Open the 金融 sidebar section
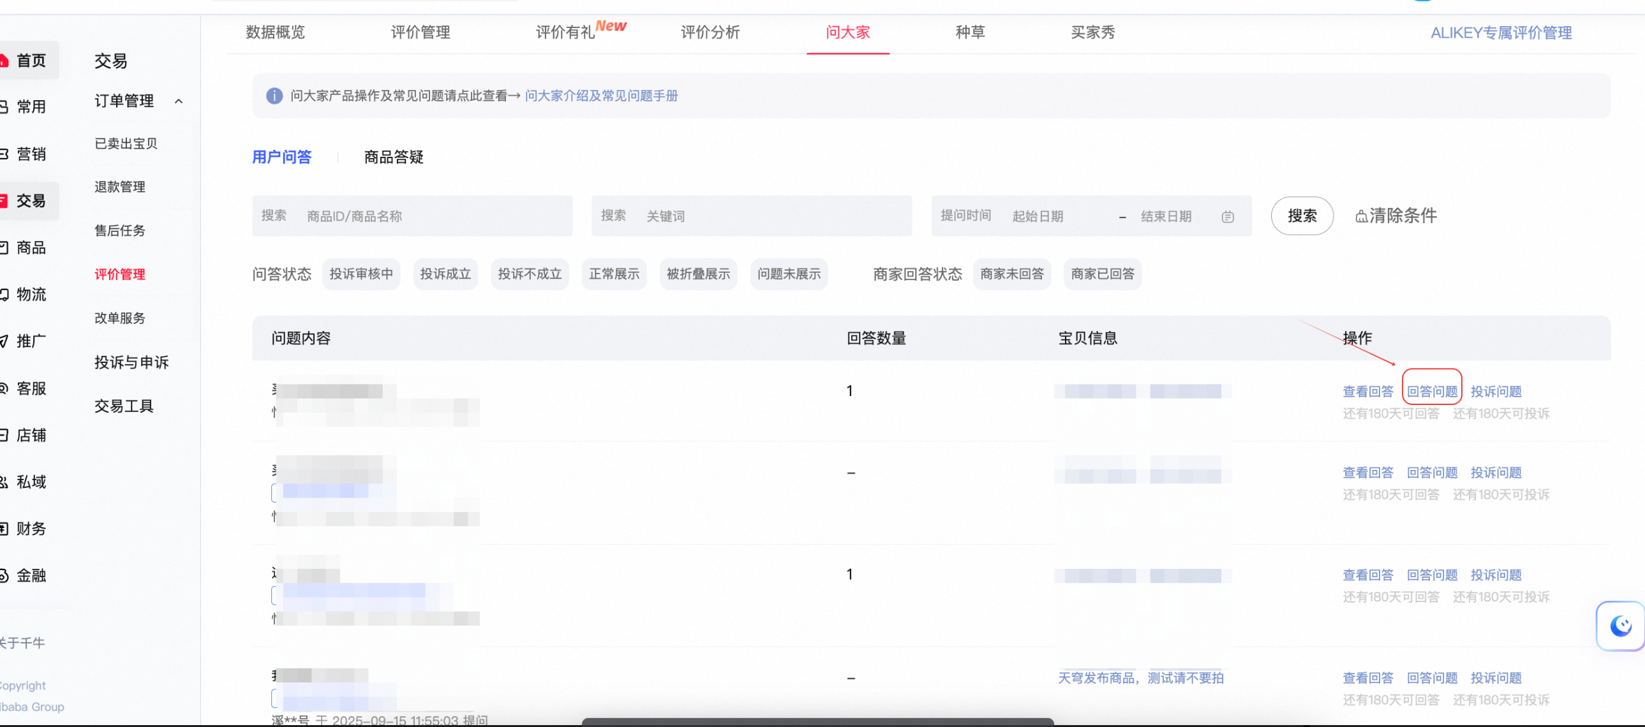Image resolution: width=1645 pixels, height=727 pixels. (24, 576)
